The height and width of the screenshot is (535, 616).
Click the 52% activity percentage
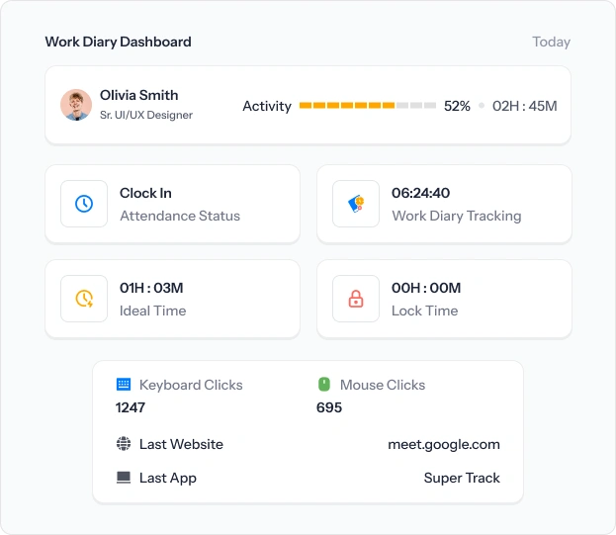pos(457,106)
